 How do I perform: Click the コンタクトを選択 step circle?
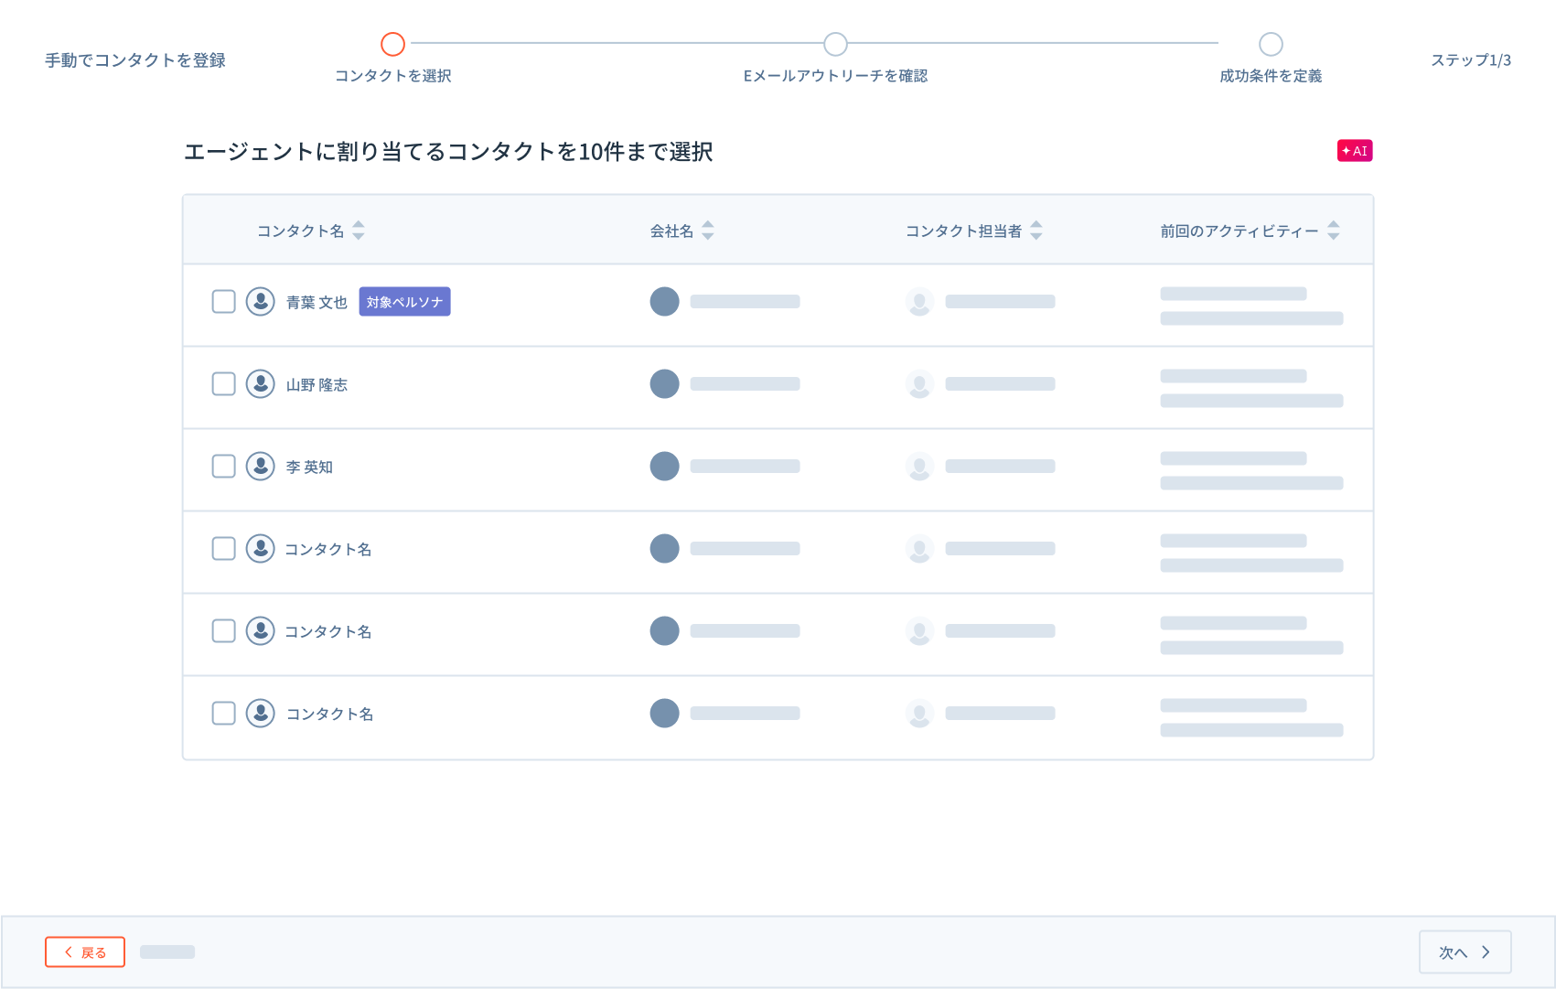[392, 44]
